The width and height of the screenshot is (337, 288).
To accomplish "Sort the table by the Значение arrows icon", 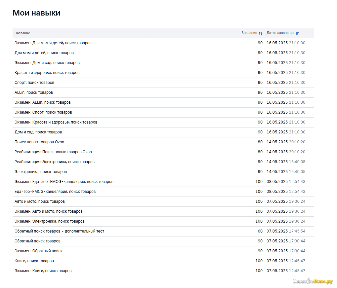I will point(261,33).
